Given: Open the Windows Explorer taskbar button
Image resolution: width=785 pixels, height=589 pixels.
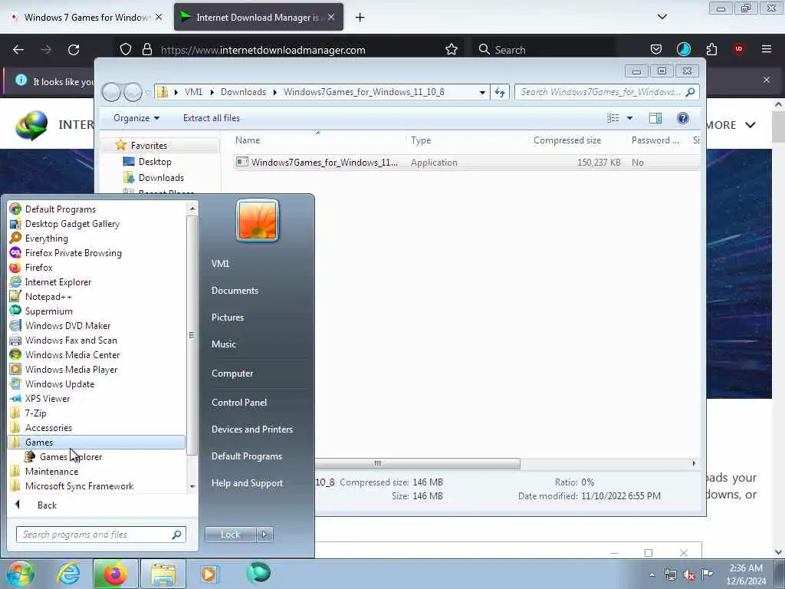Looking at the screenshot, I should click(x=163, y=574).
